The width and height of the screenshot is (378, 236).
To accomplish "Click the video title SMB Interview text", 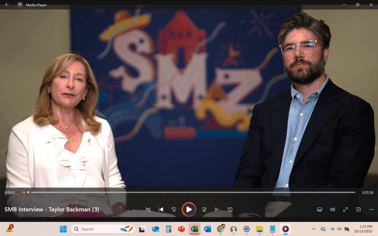I will click(52, 209).
